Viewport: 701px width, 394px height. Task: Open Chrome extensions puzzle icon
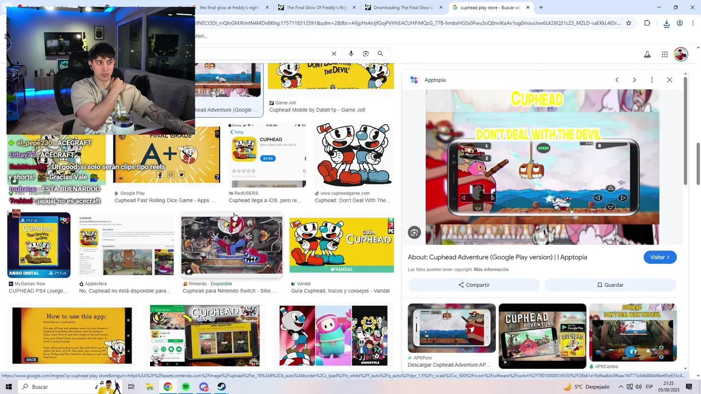click(x=647, y=23)
